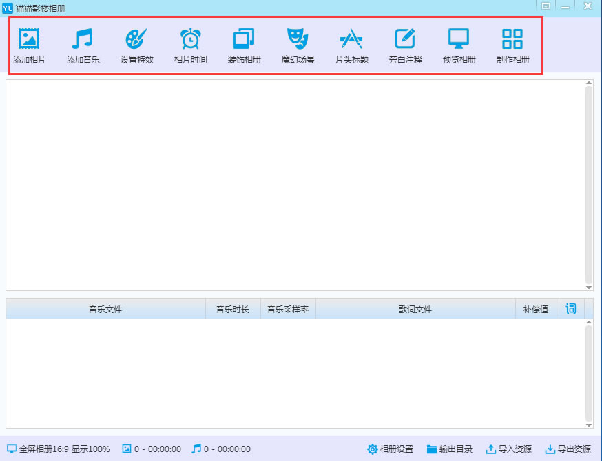This screenshot has width=602, height=461.
Task: Minimize the 猫猫影楼相册 window
Action: (565, 6)
